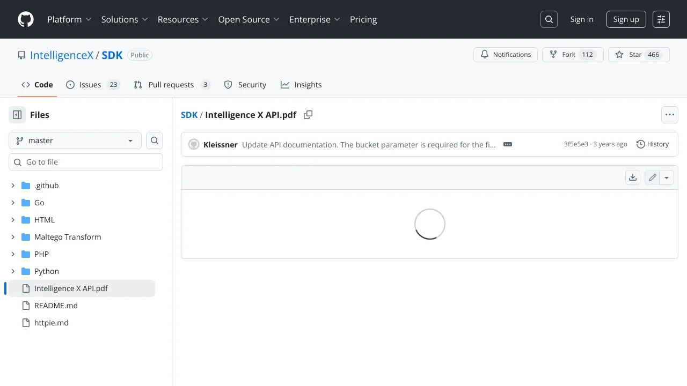Viewport: 687px width, 386px height.
Task: Open commit 3f5e5e3 link
Action: (x=576, y=144)
